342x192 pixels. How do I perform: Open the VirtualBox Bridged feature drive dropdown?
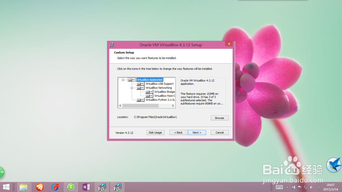(x=149, y=92)
